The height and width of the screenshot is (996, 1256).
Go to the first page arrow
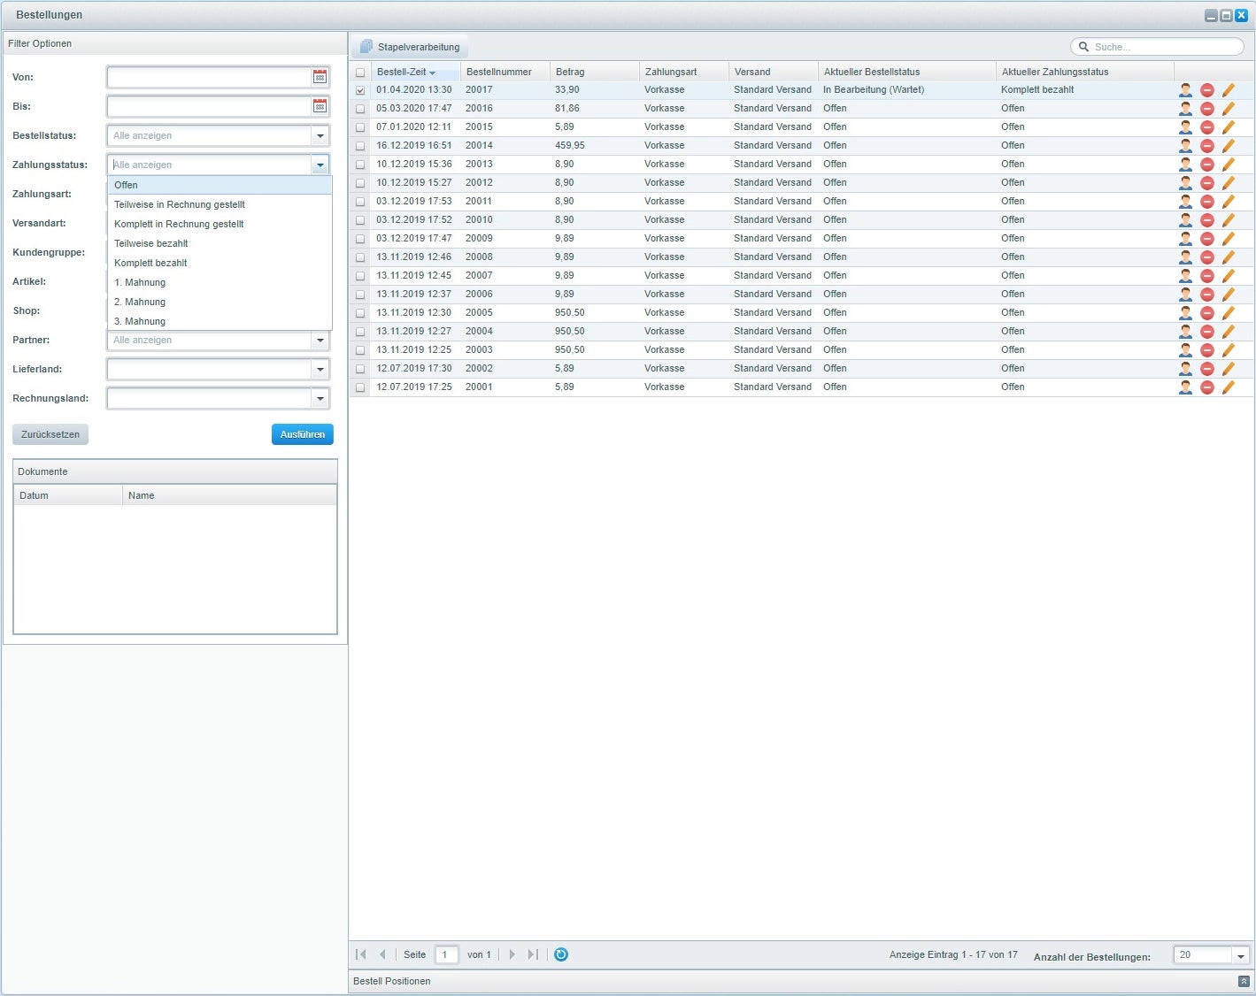361,954
